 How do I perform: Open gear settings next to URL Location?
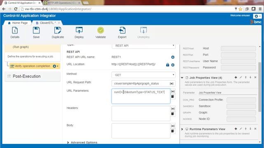pyautogui.click(x=173, y=65)
